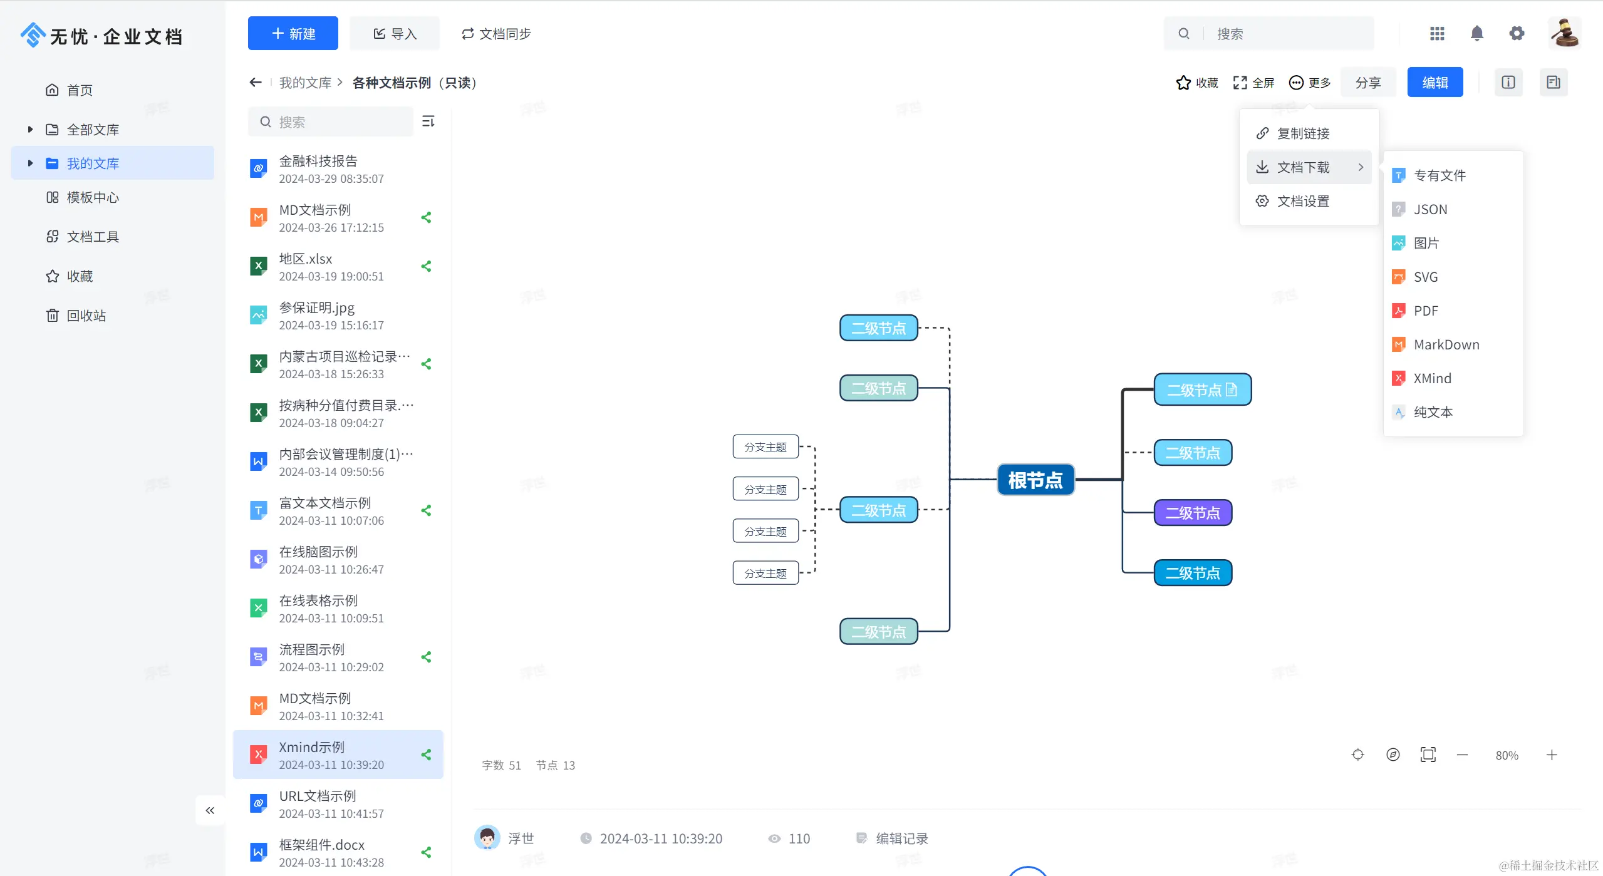Screen dimensions: 1603x876
Task: Click the blue 编辑 button
Action: [1434, 83]
